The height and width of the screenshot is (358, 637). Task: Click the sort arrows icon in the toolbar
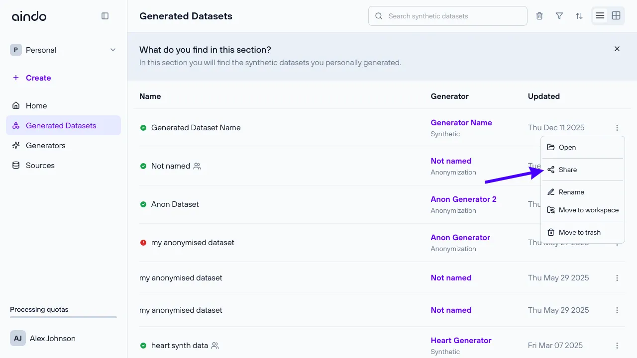click(x=579, y=15)
